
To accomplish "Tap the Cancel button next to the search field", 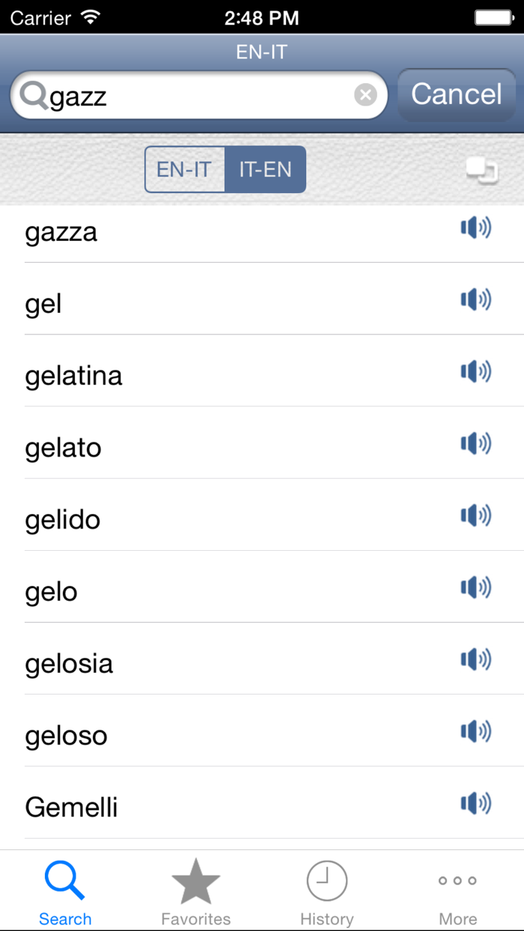I will 456,94.
